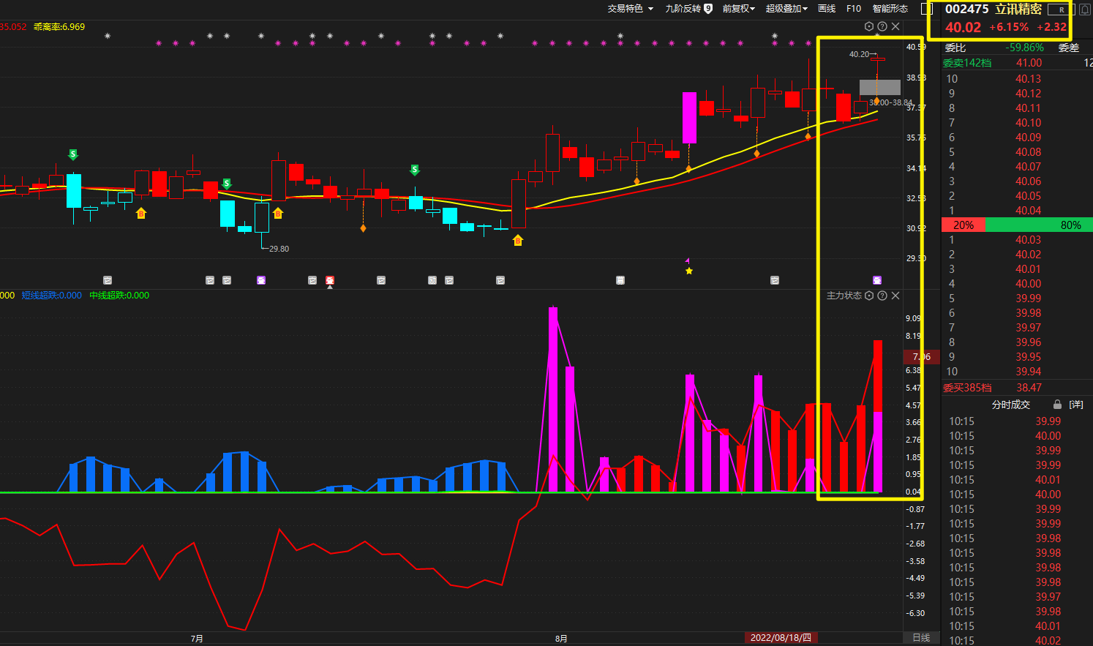Click the leftmost gray event marker on baseline
This screenshot has height=646, width=1093.
click(108, 280)
